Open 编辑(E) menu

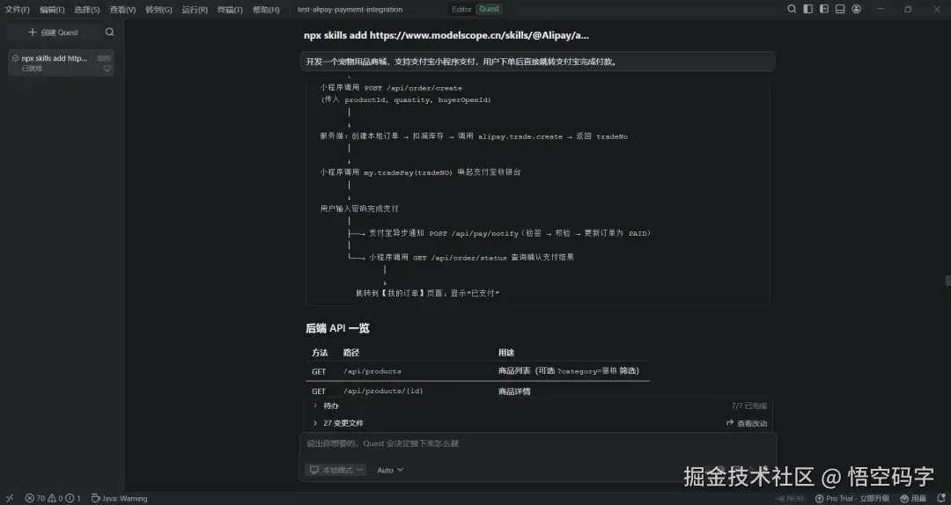coord(52,10)
